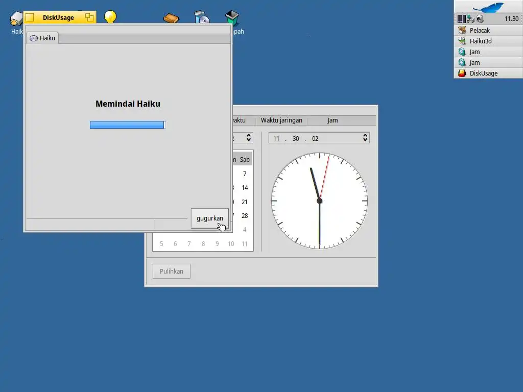Switch to the Jam tab in time preferences

(x=332, y=120)
